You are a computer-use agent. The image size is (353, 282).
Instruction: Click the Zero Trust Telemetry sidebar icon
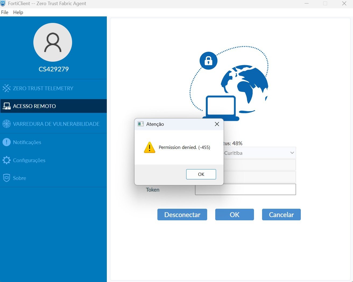[6, 88]
